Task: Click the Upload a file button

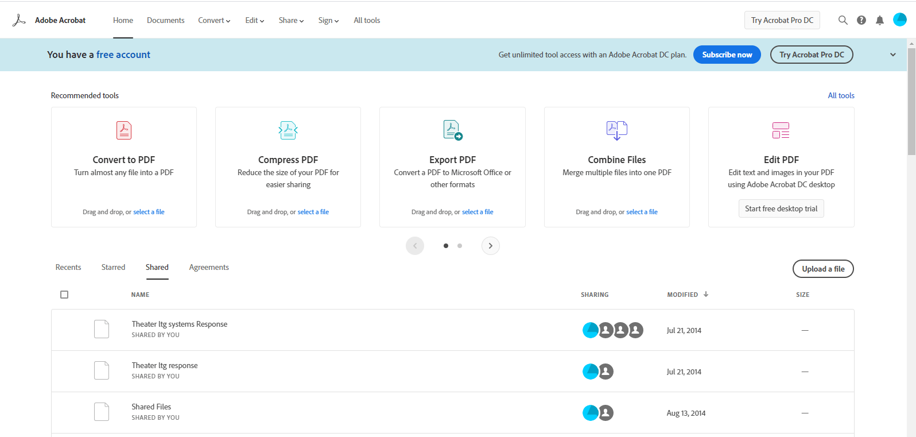Action: pos(823,269)
